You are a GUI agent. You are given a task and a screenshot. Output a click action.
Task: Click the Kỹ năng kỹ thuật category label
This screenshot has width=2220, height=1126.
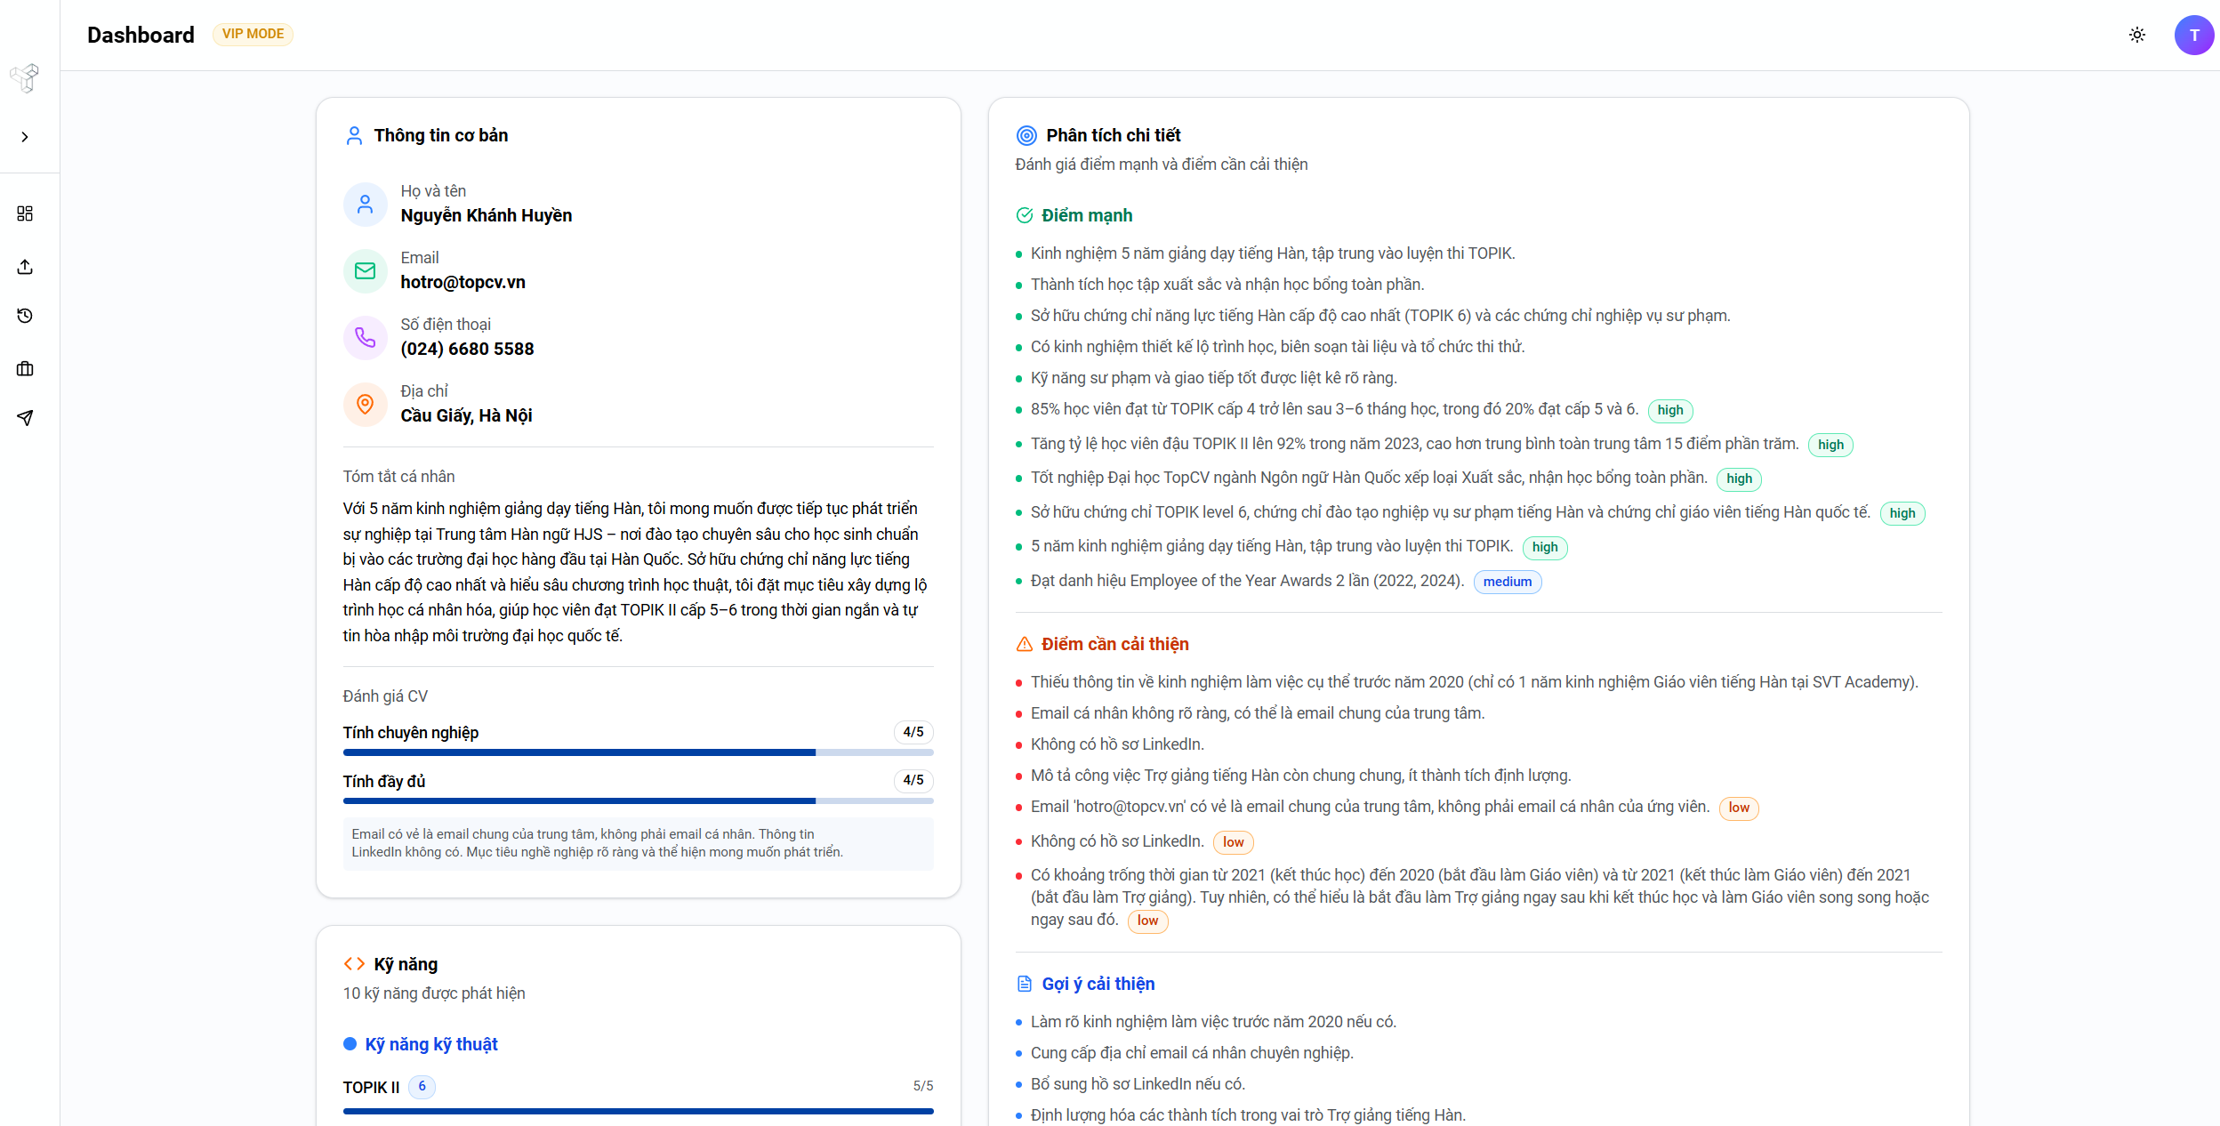[x=430, y=1044]
